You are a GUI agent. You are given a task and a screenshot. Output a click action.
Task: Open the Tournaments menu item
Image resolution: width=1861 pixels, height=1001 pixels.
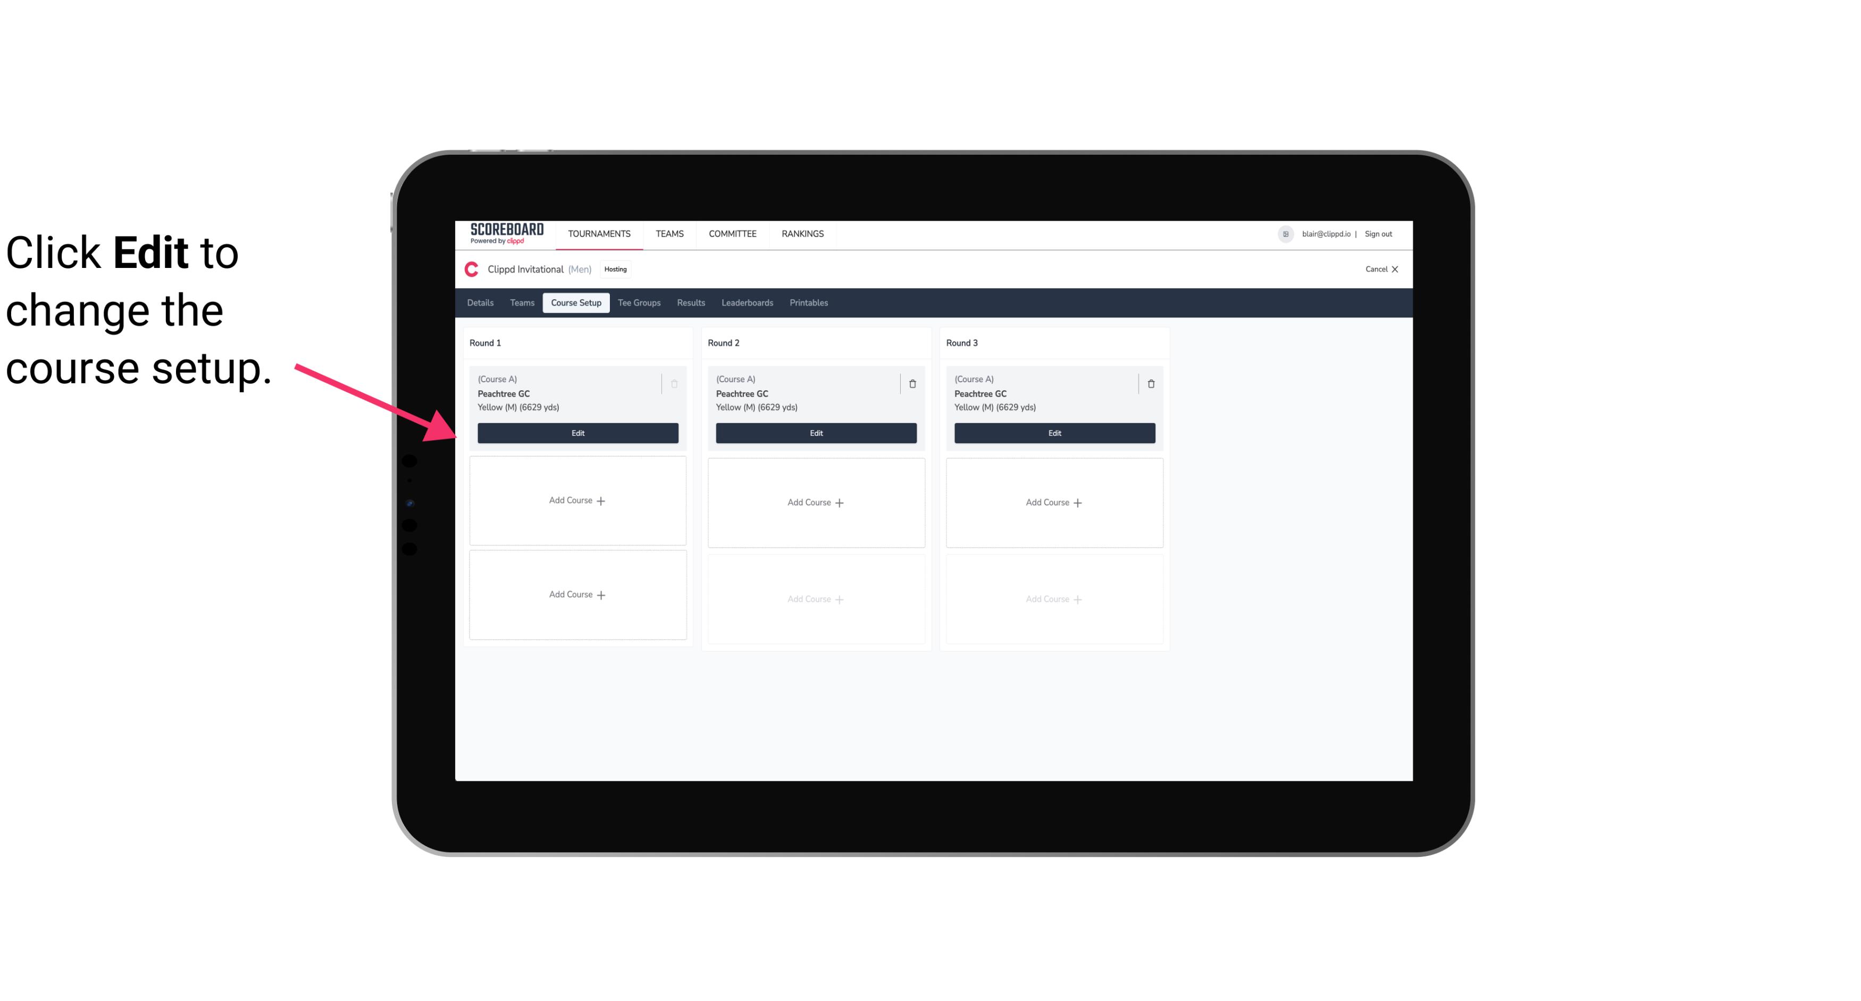pyautogui.click(x=600, y=233)
